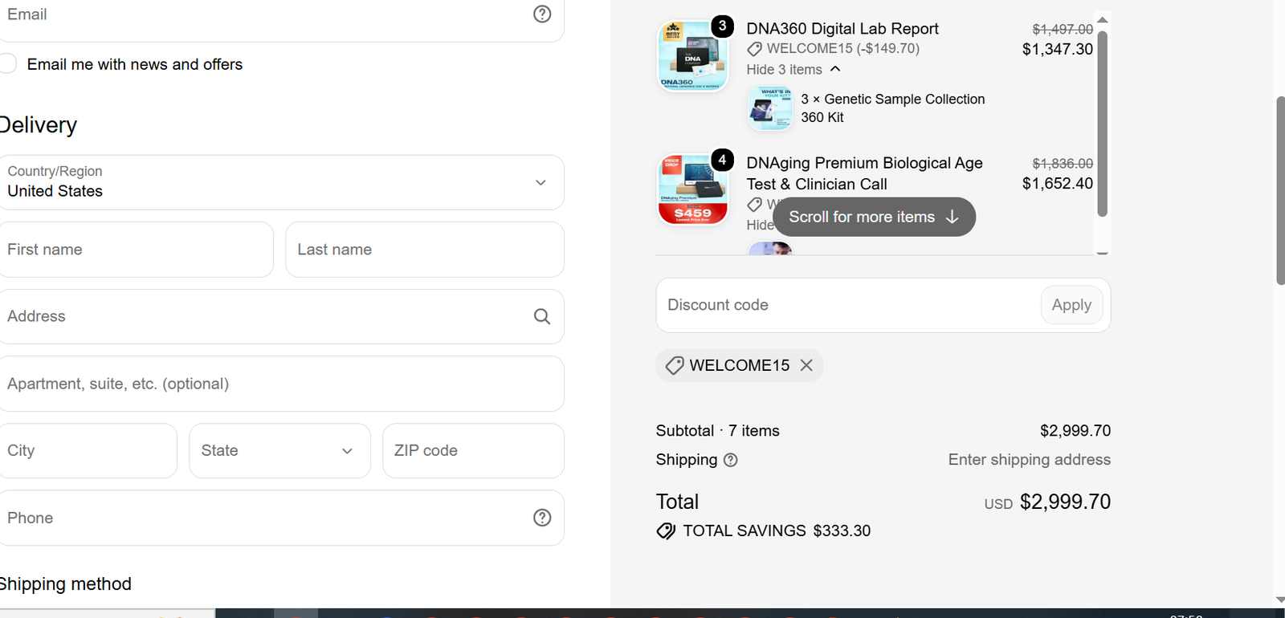Viewport: 1285px width, 618px height.
Task: Click the tag icon beside TOTAL SAVINGS
Action: tap(666, 531)
